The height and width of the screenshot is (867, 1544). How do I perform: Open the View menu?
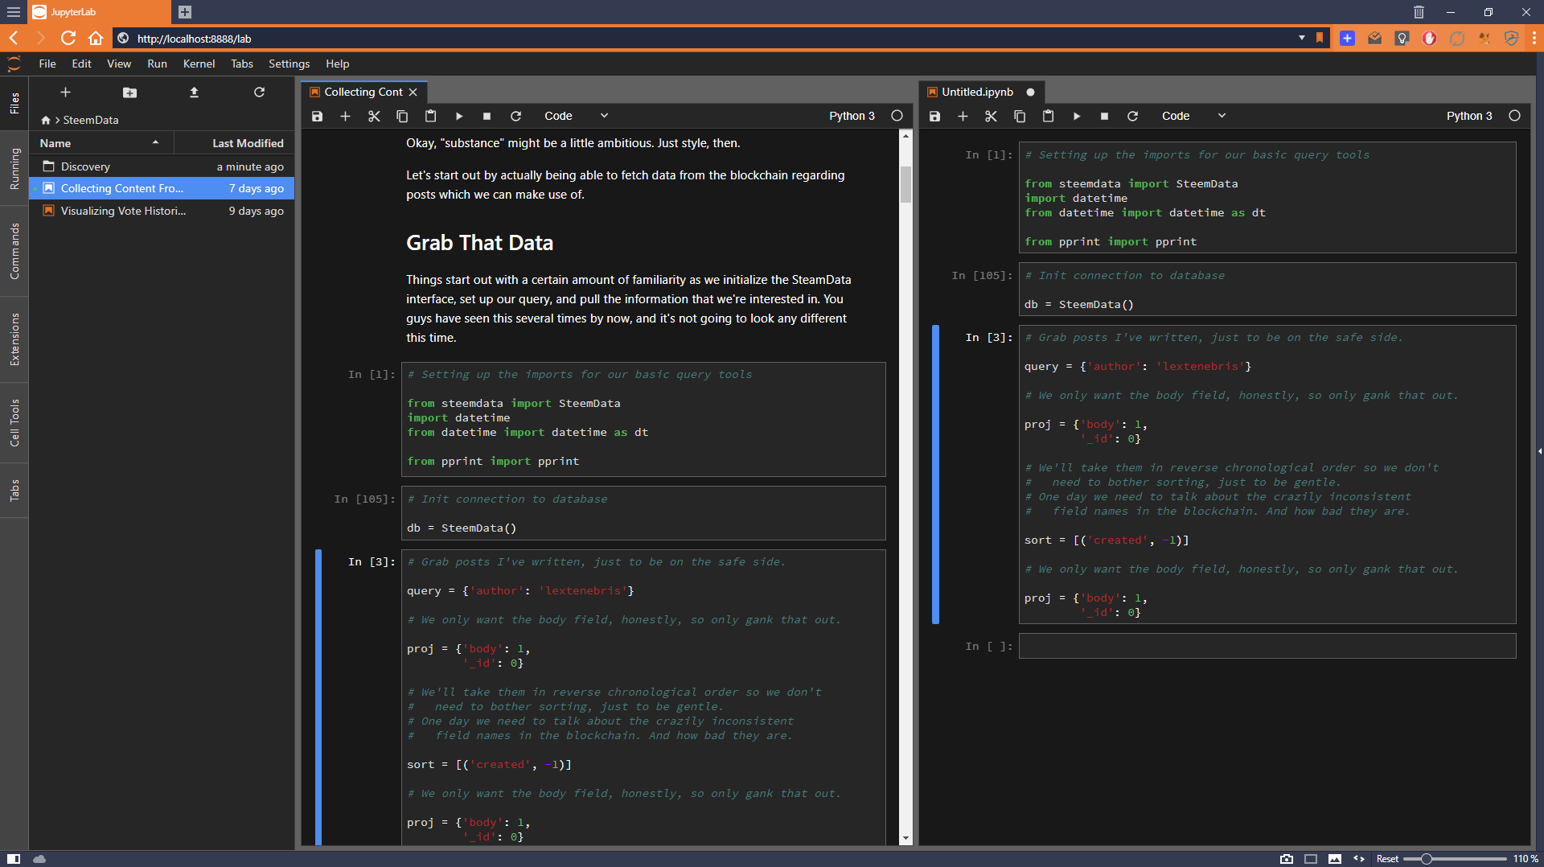[119, 64]
